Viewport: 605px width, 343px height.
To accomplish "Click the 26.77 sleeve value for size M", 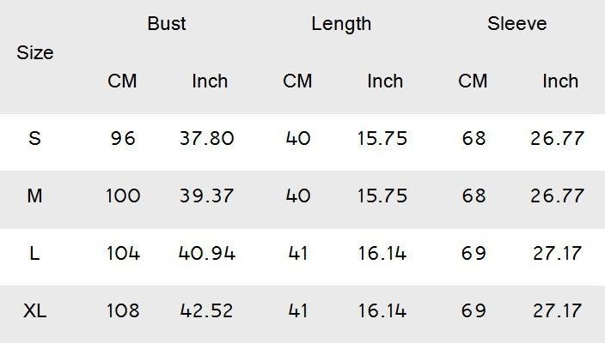I will [x=557, y=196].
